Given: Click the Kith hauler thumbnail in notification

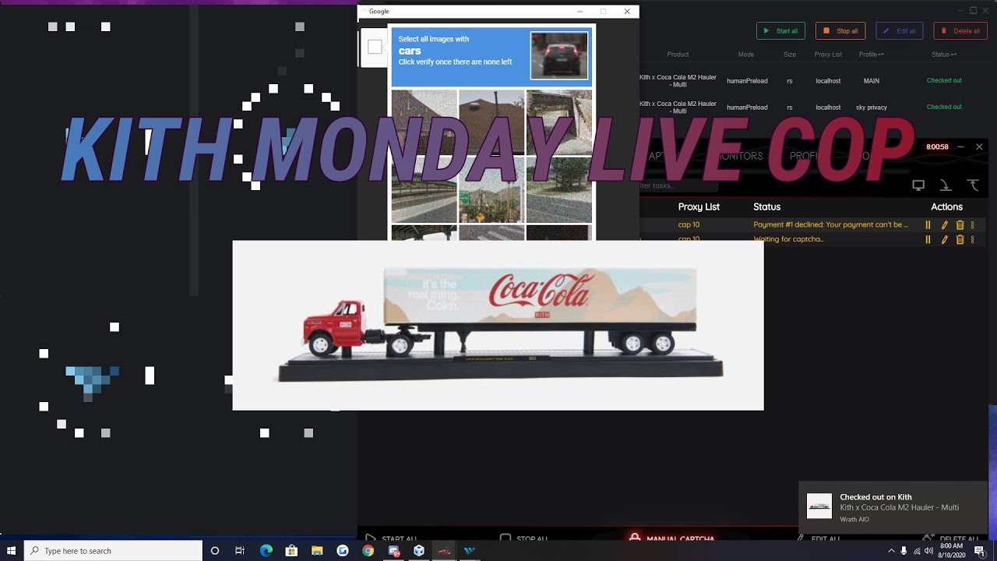Looking at the screenshot, I should tap(819, 506).
